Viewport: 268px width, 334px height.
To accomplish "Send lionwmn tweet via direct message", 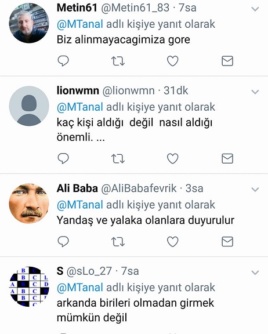I will [227, 158].
